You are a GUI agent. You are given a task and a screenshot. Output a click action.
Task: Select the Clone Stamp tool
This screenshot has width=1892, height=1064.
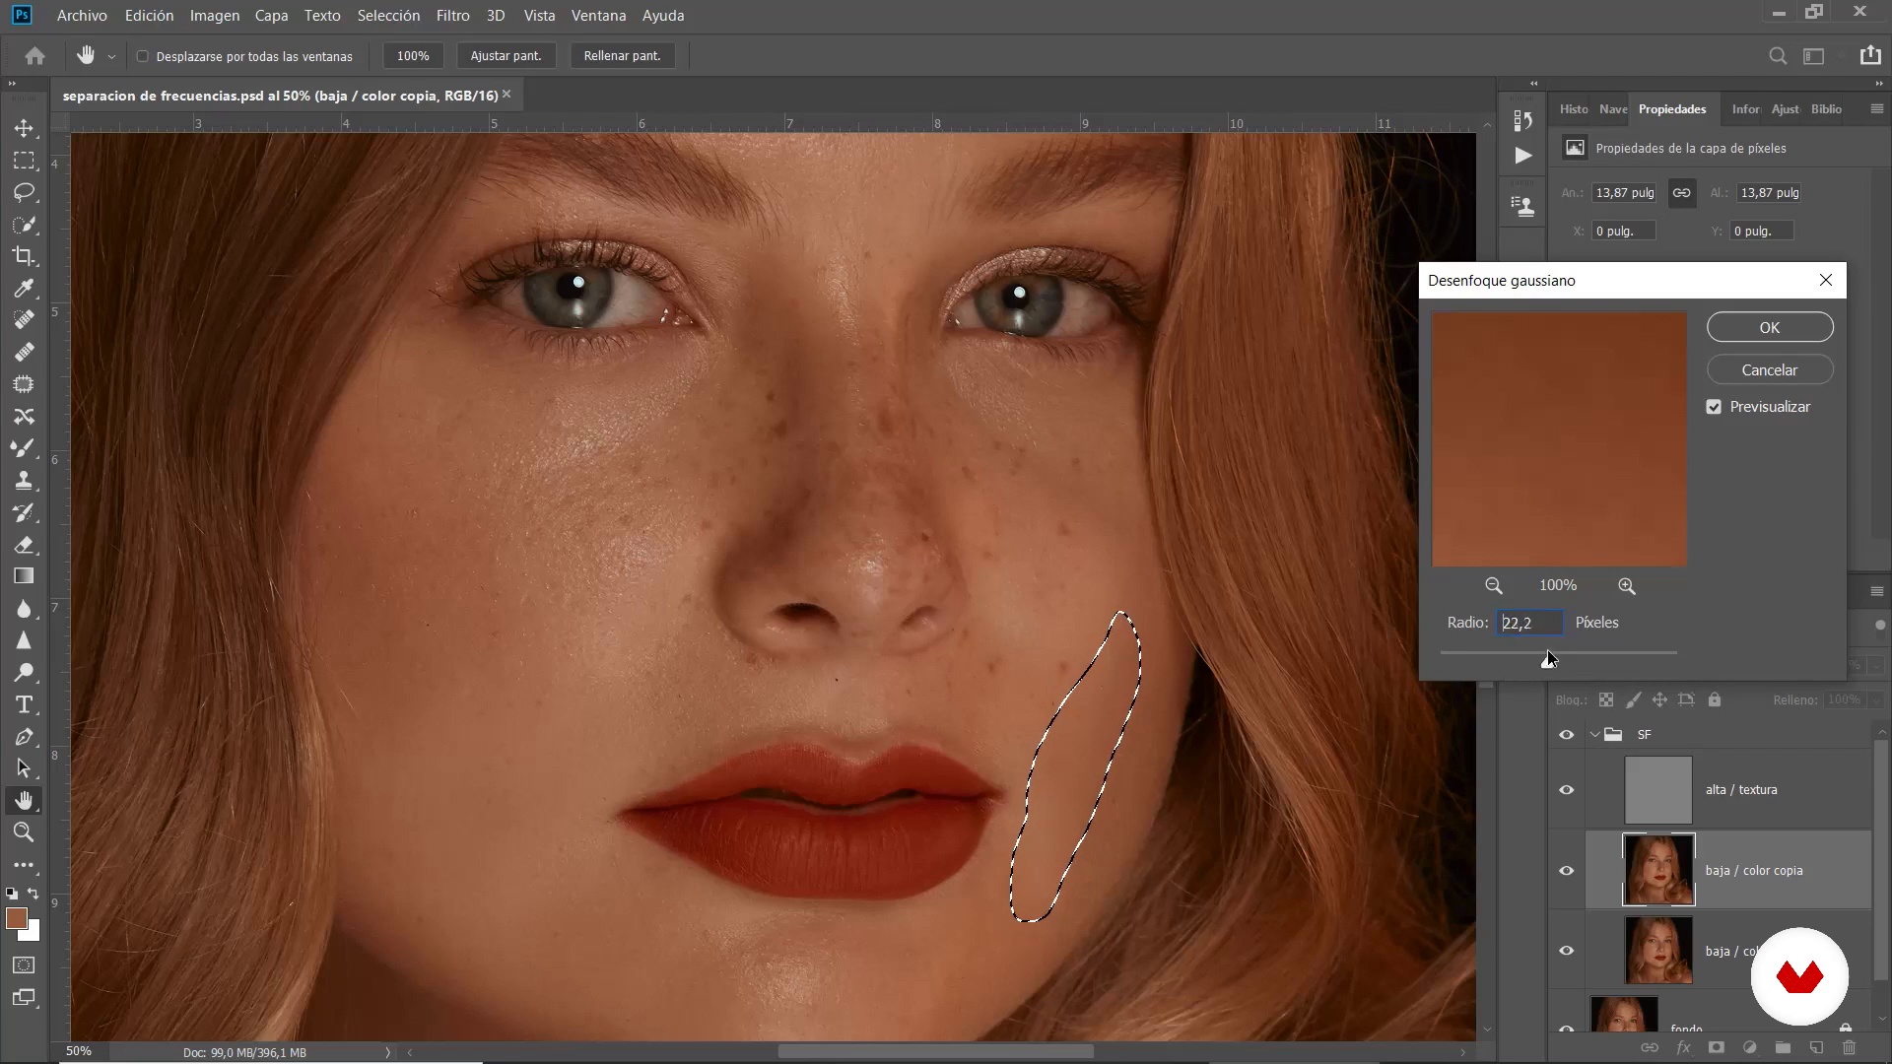click(x=24, y=481)
